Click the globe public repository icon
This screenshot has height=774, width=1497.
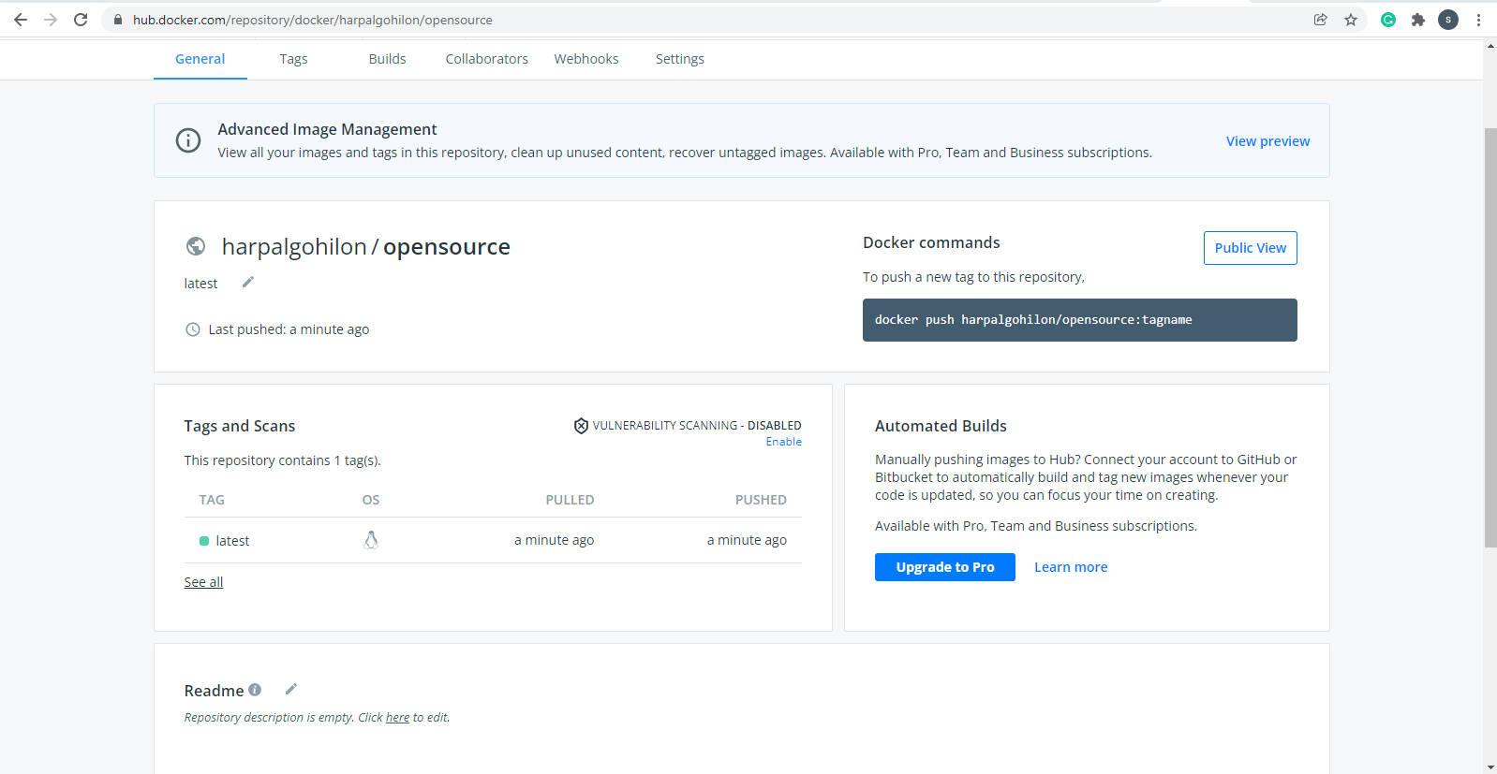[x=196, y=246]
